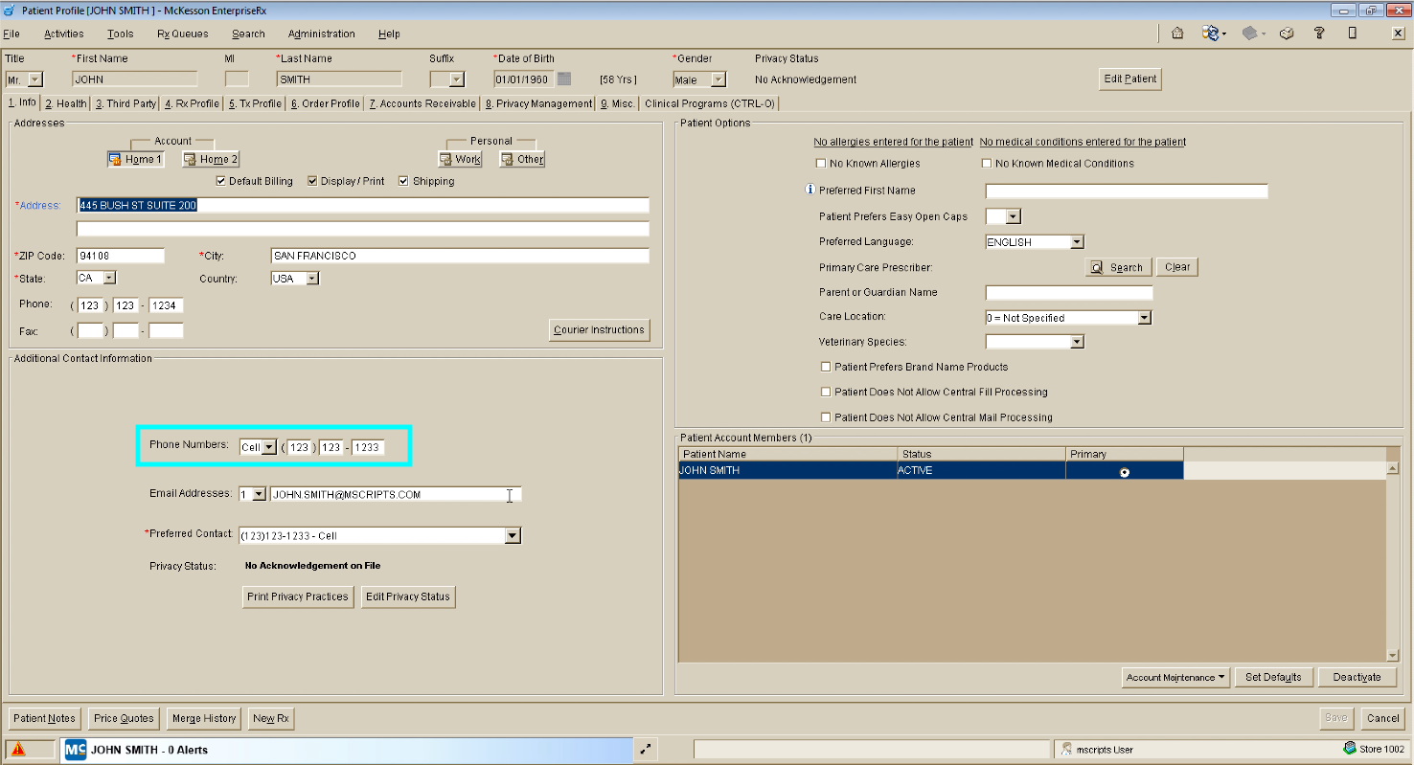Open the File menu
Screen dimensions: 1414x765
11,34
